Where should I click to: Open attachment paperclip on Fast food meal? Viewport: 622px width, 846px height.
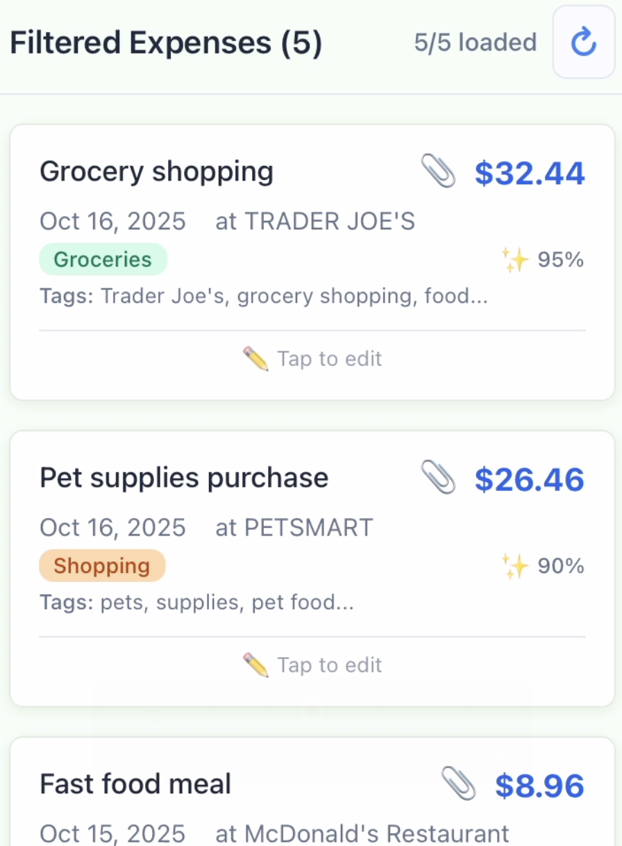pos(459,784)
